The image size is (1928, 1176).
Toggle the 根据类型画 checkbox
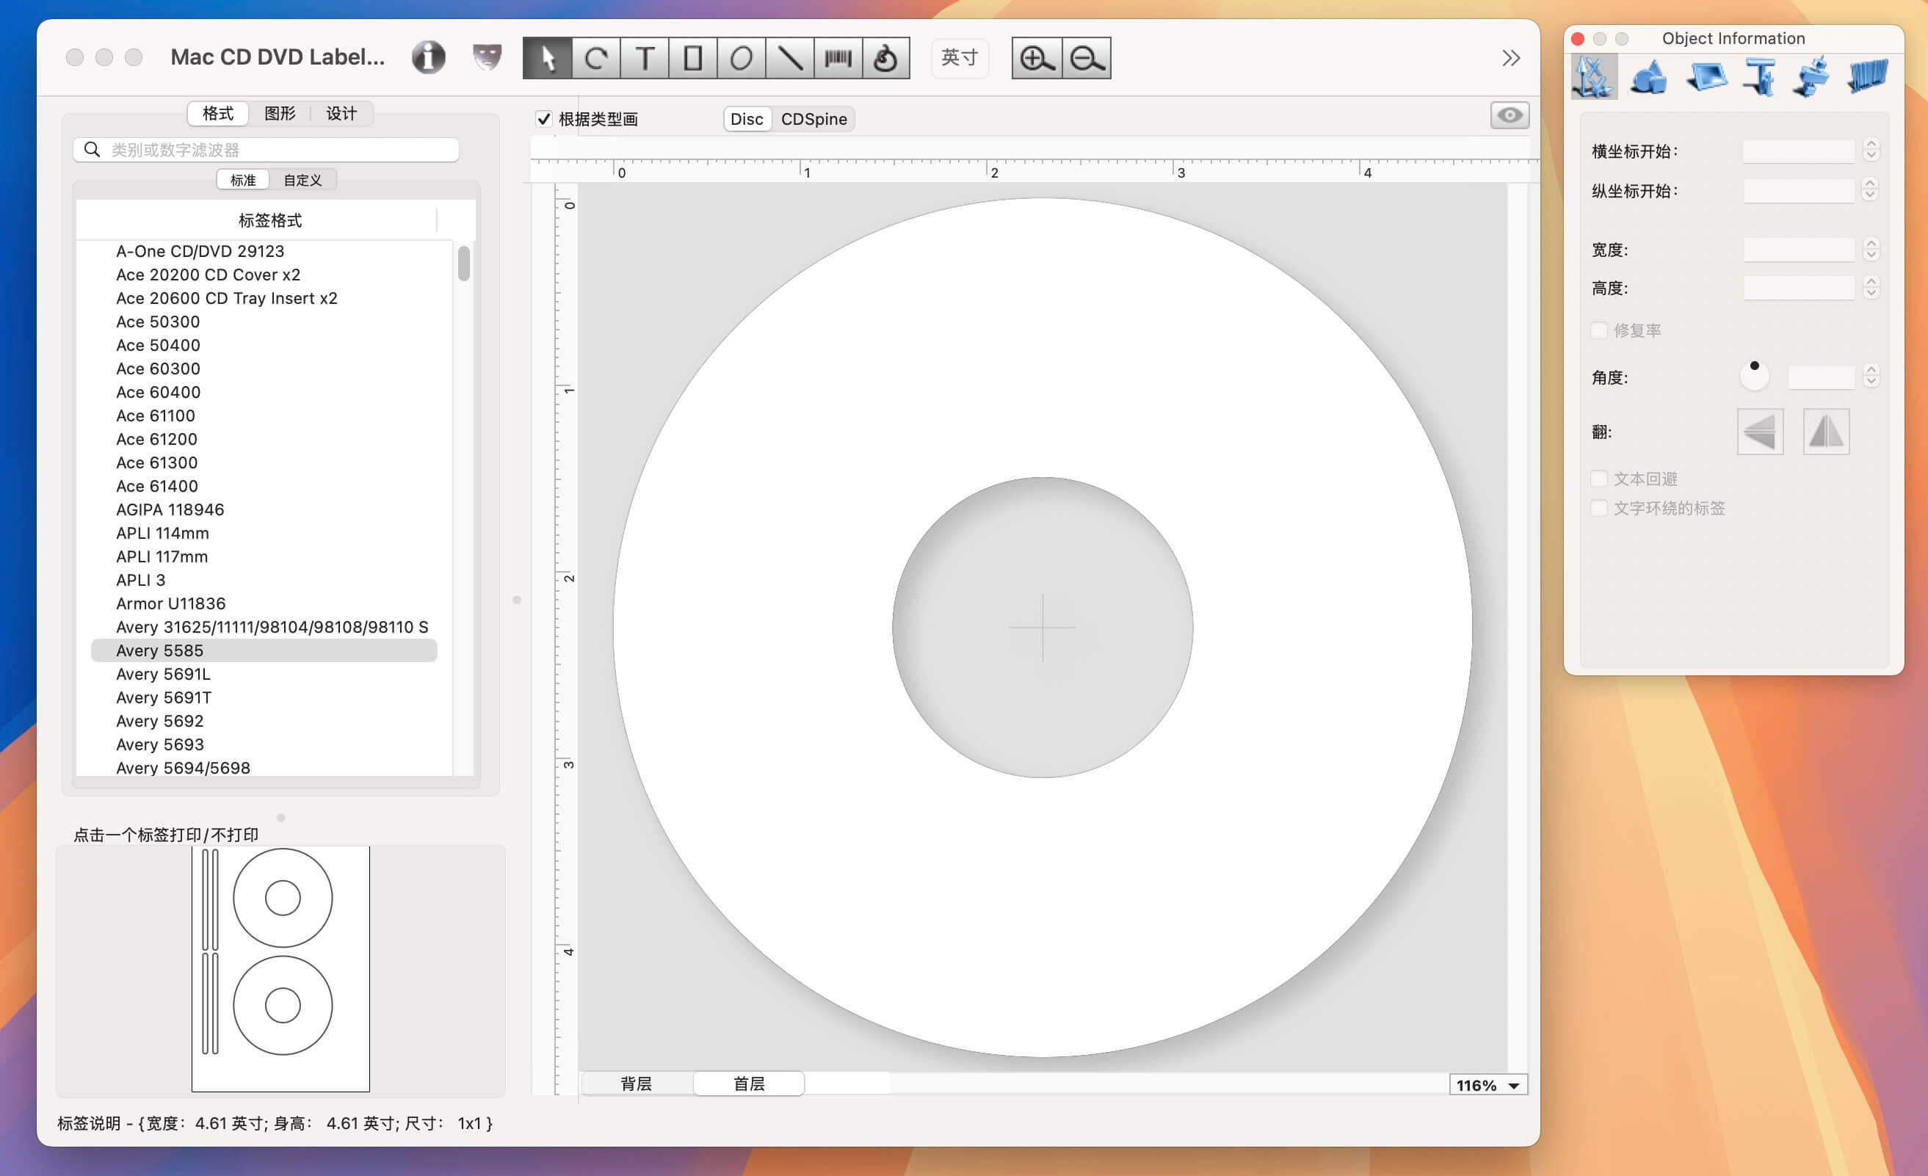[x=544, y=119]
